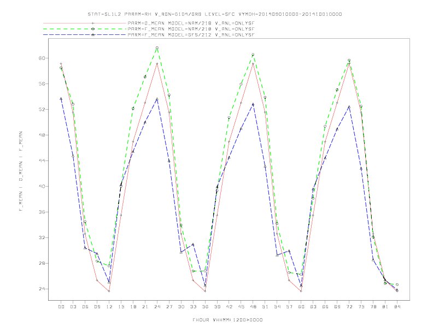Click y-axis tick value 28
Viewport: 433px width, 334px height.
click(41, 263)
